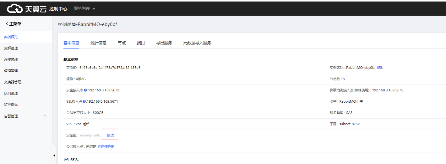Open 控制中心 in the top bar
The height and width of the screenshot is (164, 446).
pos(58,9)
